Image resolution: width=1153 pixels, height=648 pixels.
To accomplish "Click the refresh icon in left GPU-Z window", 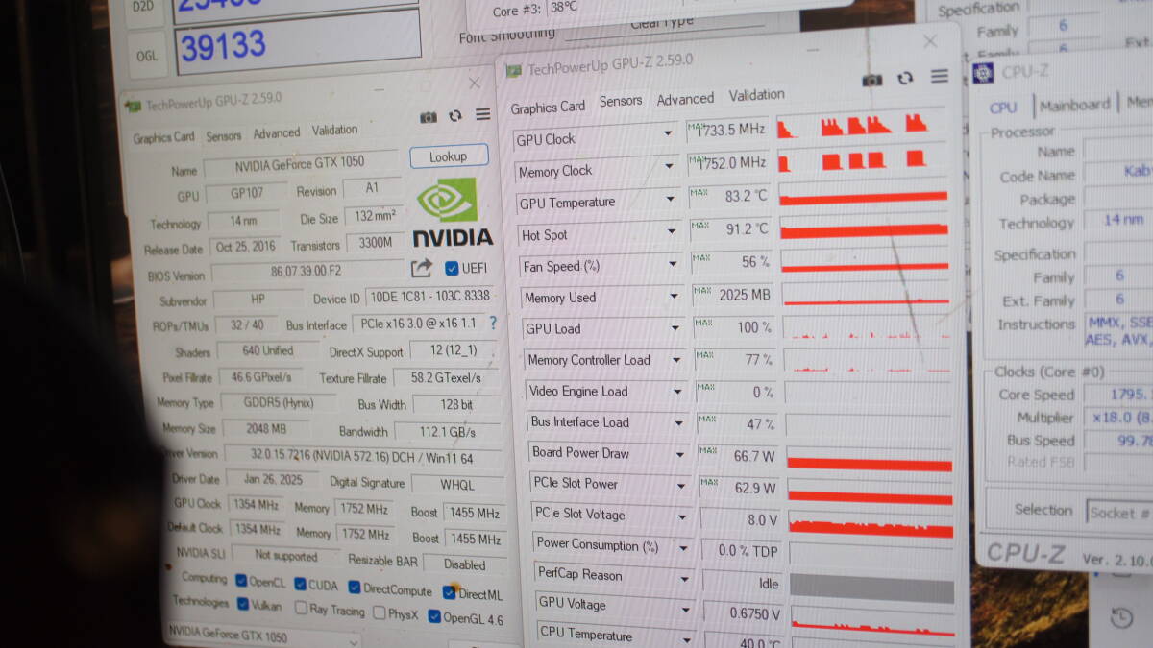I will click(x=455, y=116).
